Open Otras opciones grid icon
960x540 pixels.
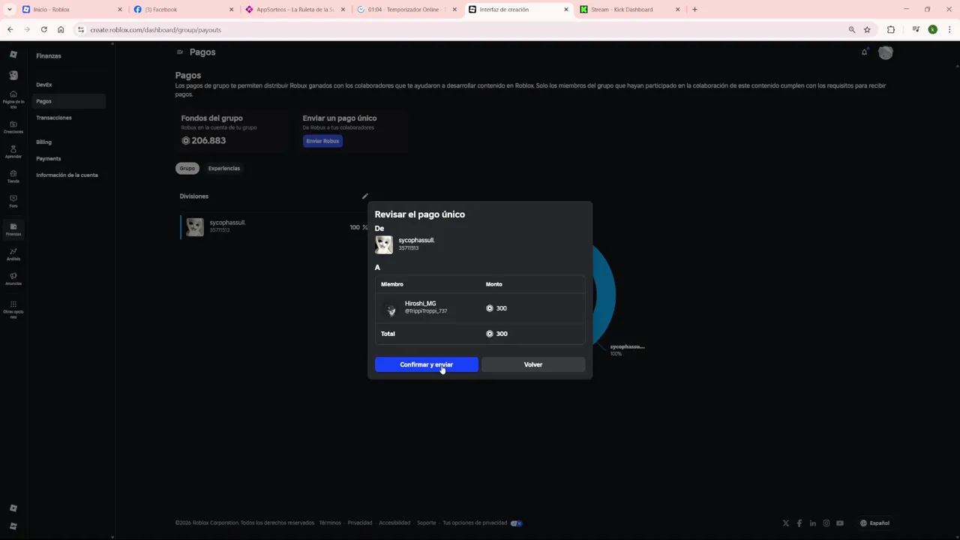13,304
